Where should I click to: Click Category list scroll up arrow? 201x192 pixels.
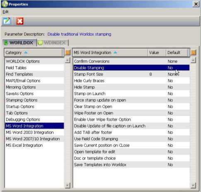click(x=68, y=60)
